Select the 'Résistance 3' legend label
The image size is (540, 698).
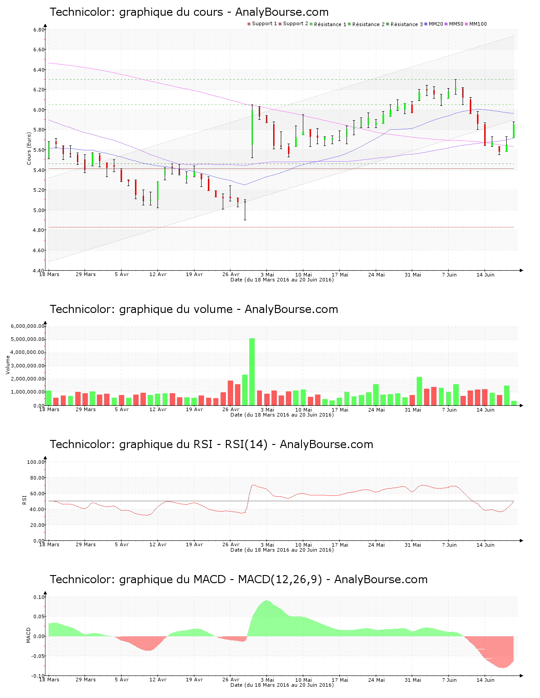click(407, 24)
